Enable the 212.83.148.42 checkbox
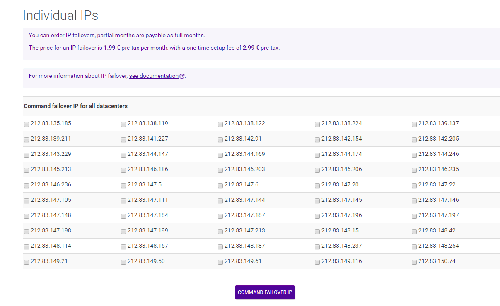The image size is (500, 306). click(x=414, y=231)
